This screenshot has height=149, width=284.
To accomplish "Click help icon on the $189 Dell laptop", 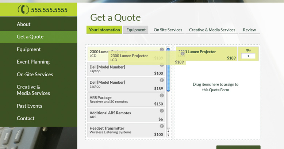I will (162, 80).
